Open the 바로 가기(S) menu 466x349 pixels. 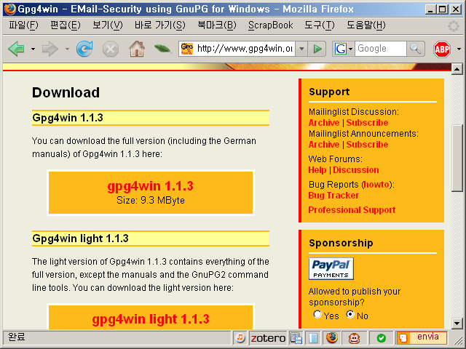coord(160,25)
